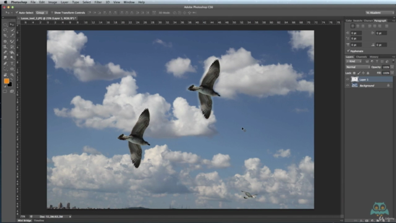396x223 pixels.
Task: Select the History Brush tool
Action: click(x=12, y=47)
